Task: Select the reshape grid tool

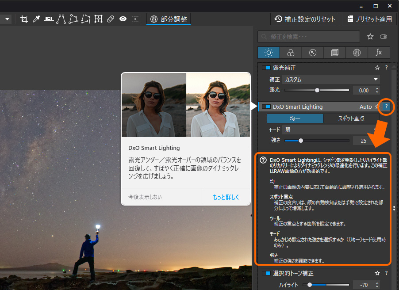Action: (98, 19)
